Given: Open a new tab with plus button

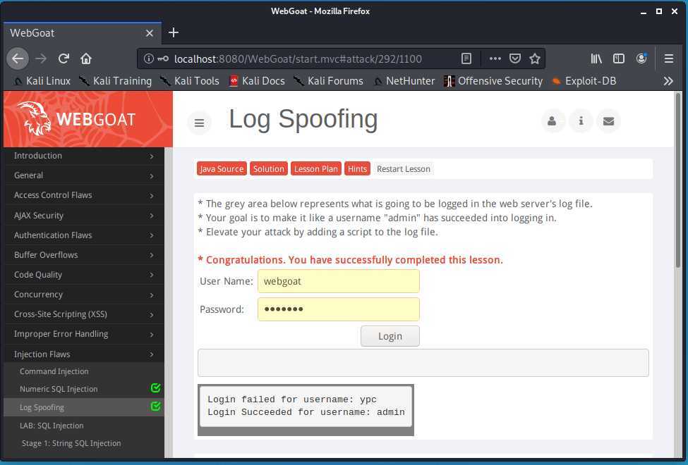Looking at the screenshot, I should 174,32.
